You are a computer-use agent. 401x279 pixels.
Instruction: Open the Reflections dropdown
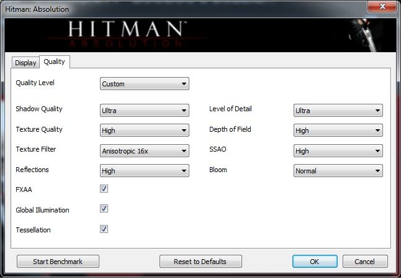click(x=145, y=171)
